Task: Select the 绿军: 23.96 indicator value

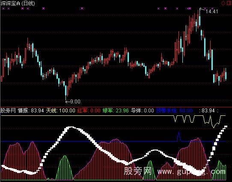Action: tap(116, 111)
